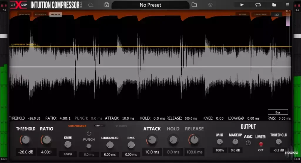Select the O-SCOPE view label
301x163 pixels.
click(x=121, y=126)
